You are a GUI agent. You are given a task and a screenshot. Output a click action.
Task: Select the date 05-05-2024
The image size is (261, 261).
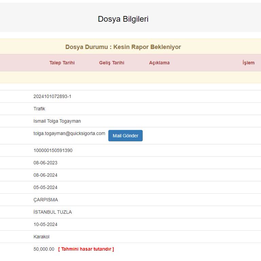pyautogui.click(x=45, y=187)
